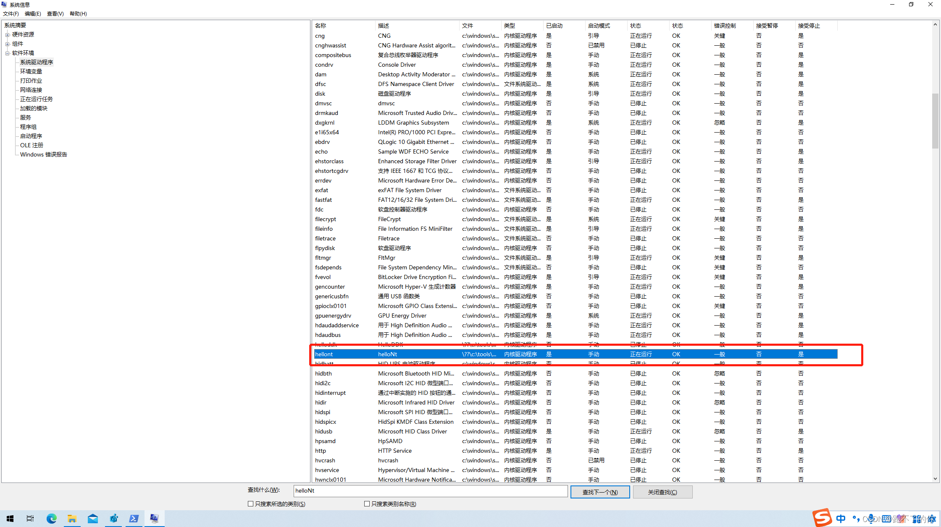Viewport: 941px width, 527px height.
Task: Select 正在运行任务 in the tree
Action: [37, 99]
